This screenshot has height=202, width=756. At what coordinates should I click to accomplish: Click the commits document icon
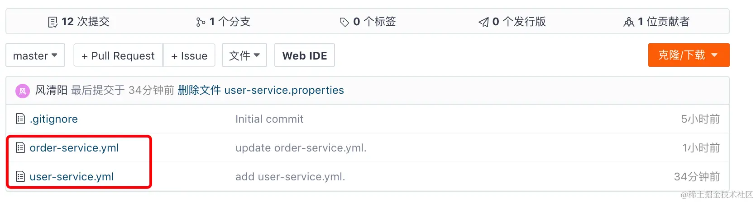pos(53,22)
